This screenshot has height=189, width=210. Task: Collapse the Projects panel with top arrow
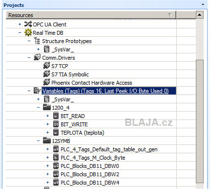pos(203,4)
